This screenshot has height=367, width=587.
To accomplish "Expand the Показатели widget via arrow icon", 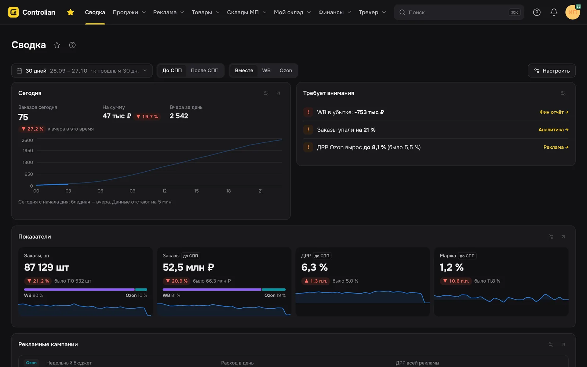I will click(563, 237).
